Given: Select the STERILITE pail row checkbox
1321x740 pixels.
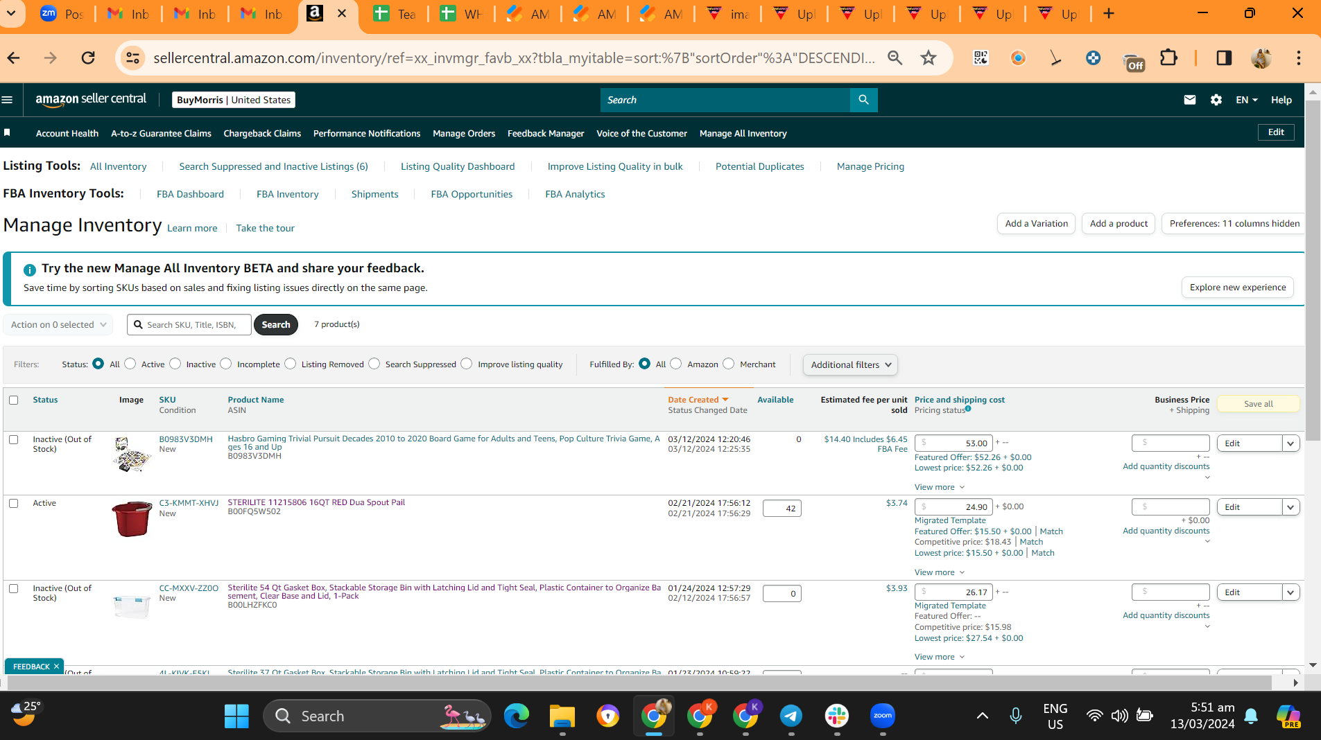Looking at the screenshot, I should click(x=13, y=503).
